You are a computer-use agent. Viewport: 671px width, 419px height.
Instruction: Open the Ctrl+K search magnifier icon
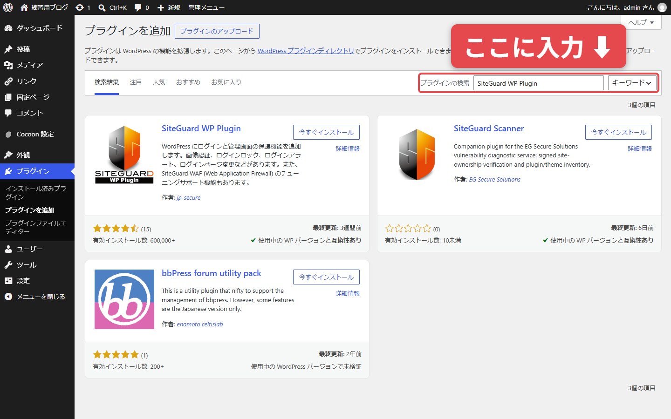point(102,8)
